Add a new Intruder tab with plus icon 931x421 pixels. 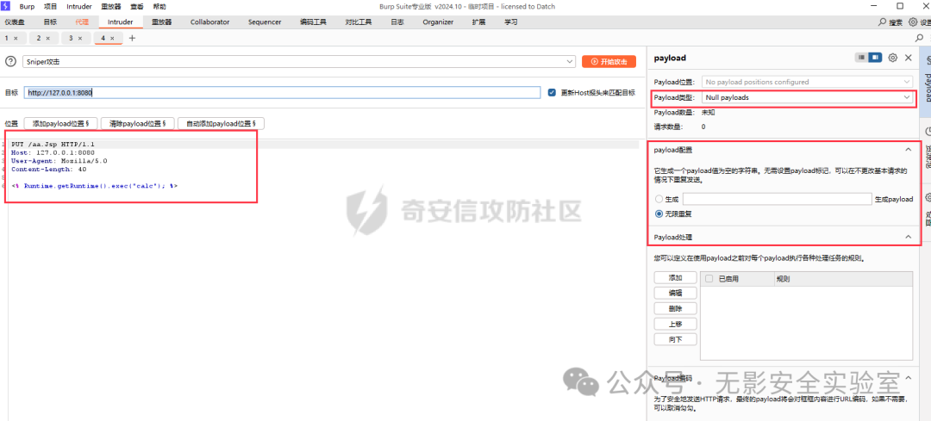(132, 38)
